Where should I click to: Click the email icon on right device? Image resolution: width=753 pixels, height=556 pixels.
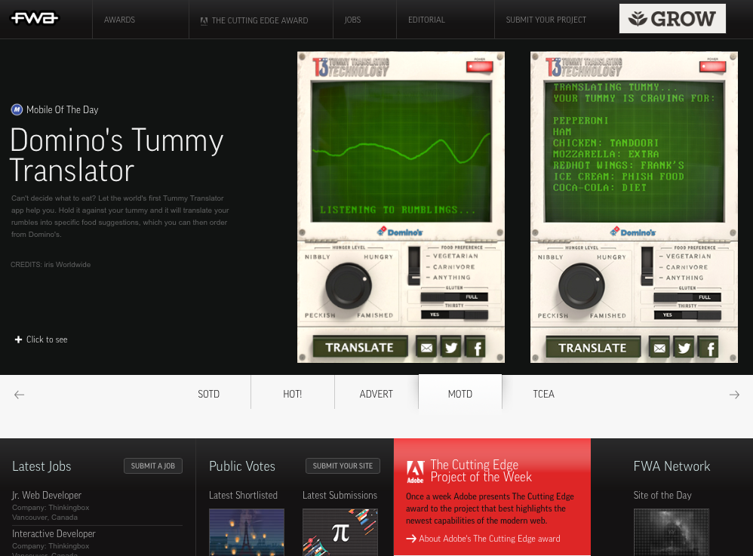659,348
